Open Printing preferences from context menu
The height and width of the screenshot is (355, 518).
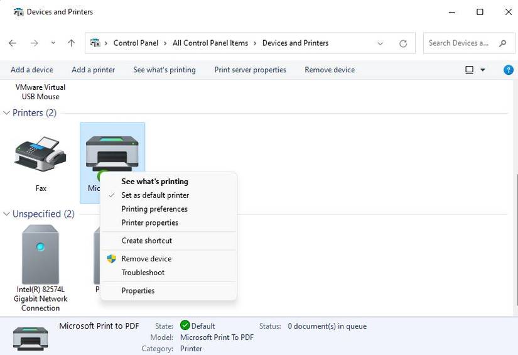click(168, 209)
